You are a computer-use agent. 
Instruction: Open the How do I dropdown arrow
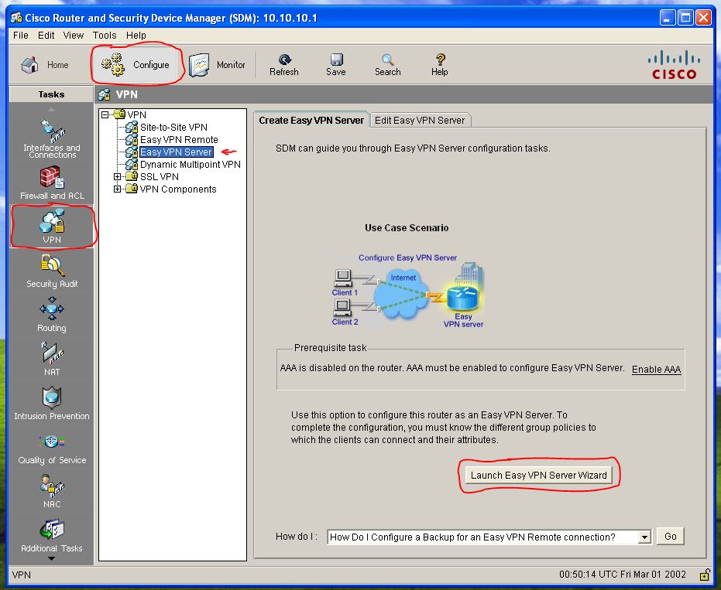click(x=644, y=537)
